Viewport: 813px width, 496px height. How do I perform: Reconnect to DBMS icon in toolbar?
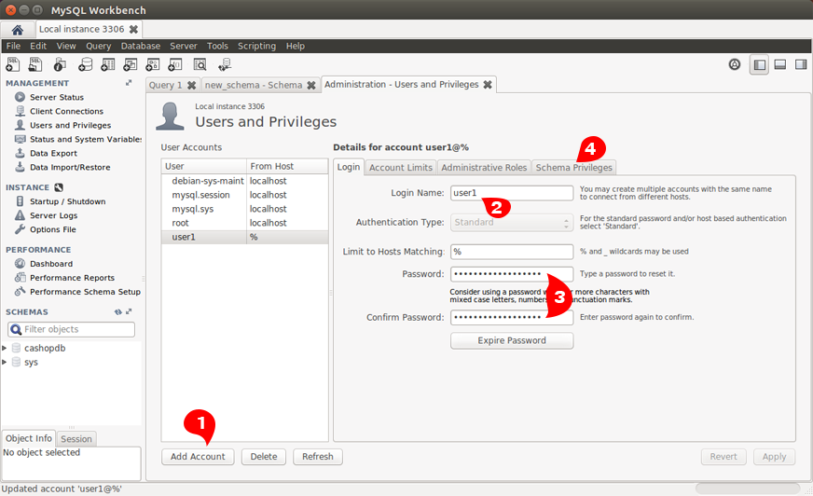(225, 64)
